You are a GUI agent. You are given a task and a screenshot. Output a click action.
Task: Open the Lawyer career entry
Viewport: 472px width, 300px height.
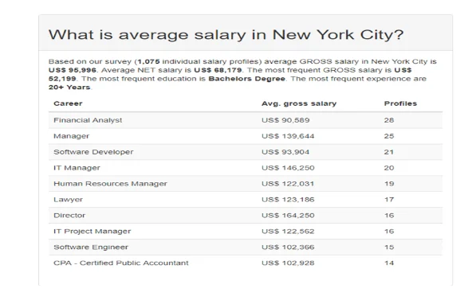coord(246,200)
